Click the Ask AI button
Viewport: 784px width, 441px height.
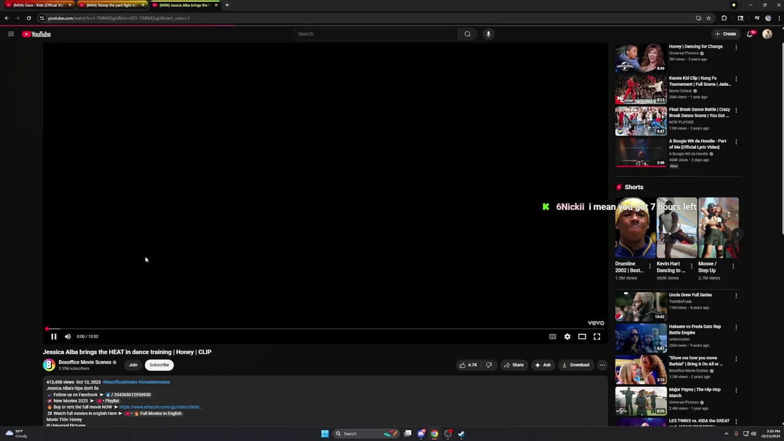coord(543,365)
